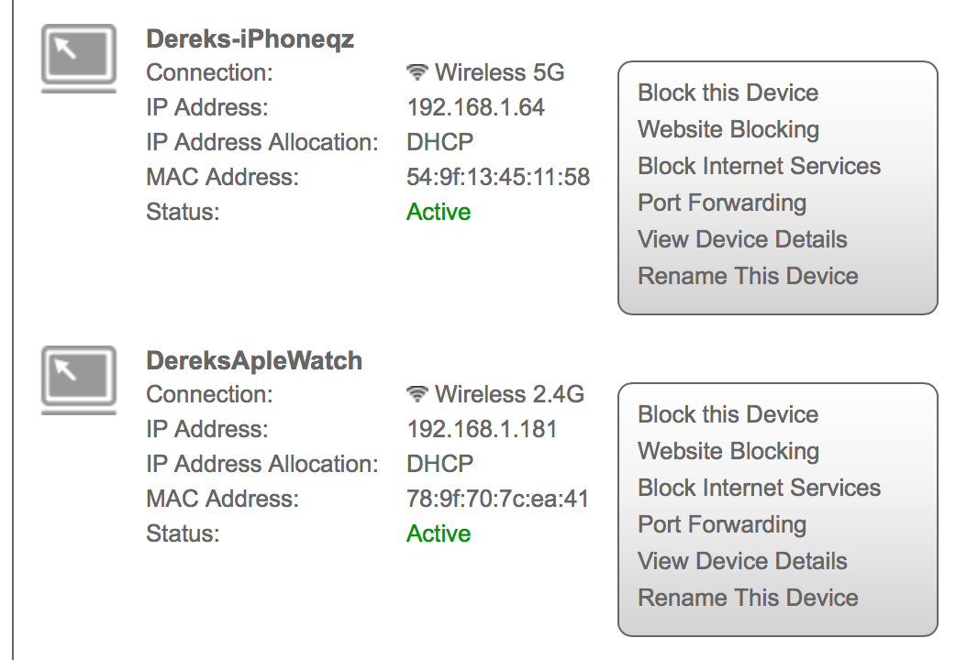The width and height of the screenshot is (978, 660).
Task: Block Internet Services for Dereks-iPhoneqz
Action: point(759,166)
